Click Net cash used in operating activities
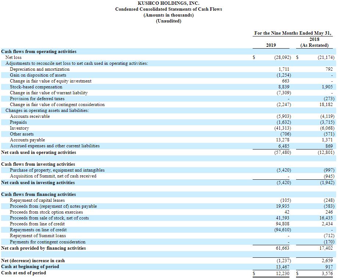 (39, 152)
